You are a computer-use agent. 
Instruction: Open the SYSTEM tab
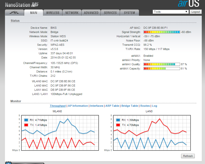pos(130,13)
